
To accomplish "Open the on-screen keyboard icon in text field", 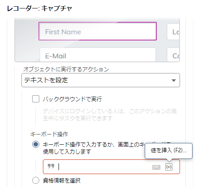I will point(156,167).
